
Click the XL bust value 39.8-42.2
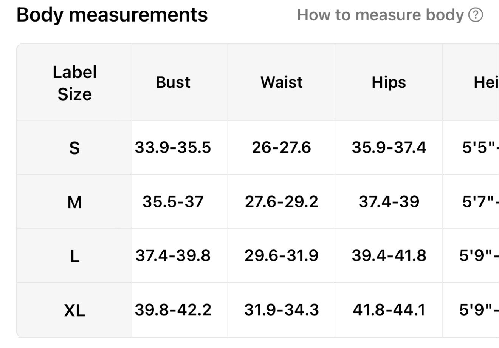point(173,310)
